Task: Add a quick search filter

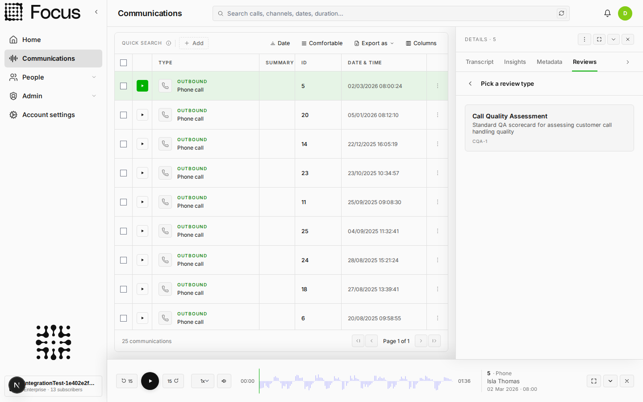Action: (x=194, y=43)
